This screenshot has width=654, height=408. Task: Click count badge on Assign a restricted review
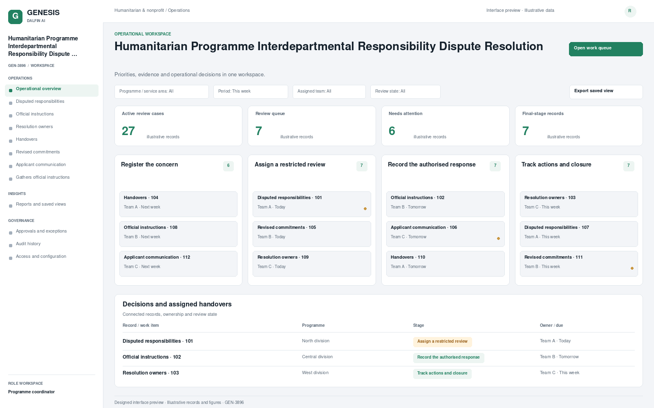tap(362, 166)
